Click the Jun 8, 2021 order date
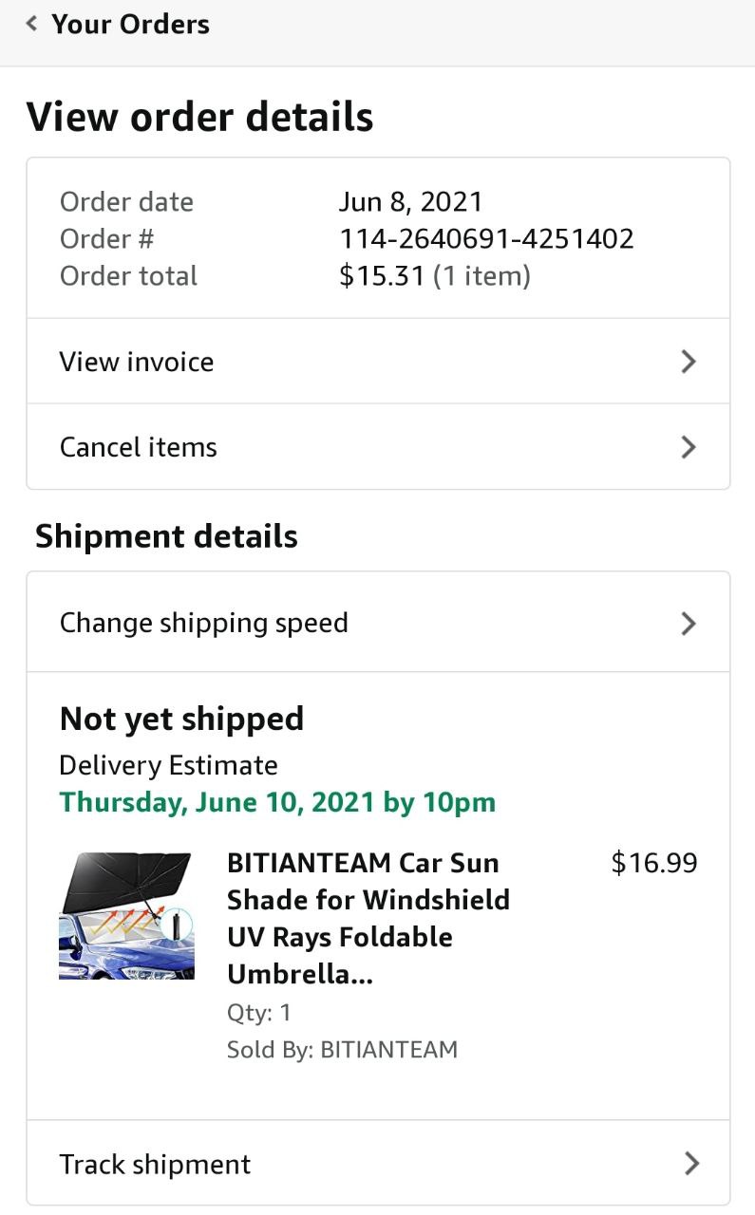 click(410, 202)
